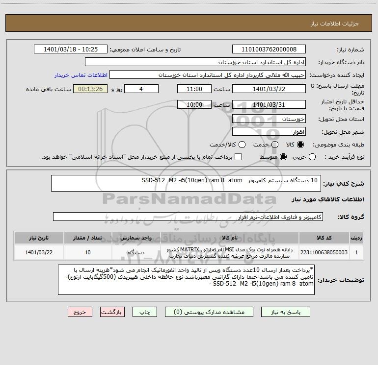Click the announcement date field 1401/03/18 - 10:25
This screenshot has width=378, height=365.
click(71, 49)
